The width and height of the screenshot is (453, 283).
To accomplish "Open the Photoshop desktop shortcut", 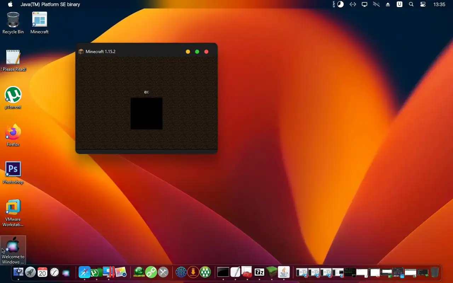I will [13, 173].
